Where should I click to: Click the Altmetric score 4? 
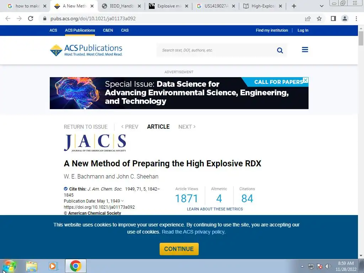[219, 198]
